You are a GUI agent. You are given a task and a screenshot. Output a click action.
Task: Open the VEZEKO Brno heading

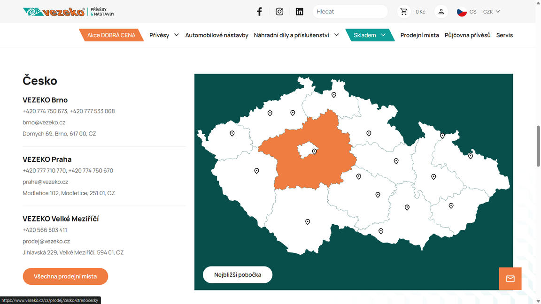coord(45,100)
